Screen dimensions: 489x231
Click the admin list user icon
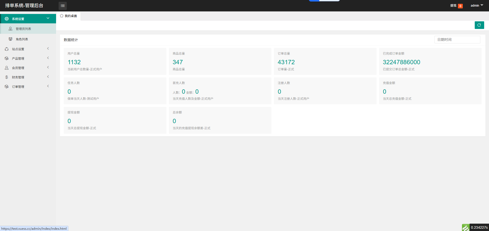10,29
